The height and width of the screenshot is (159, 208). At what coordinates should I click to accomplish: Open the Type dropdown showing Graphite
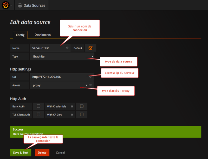(62, 56)
